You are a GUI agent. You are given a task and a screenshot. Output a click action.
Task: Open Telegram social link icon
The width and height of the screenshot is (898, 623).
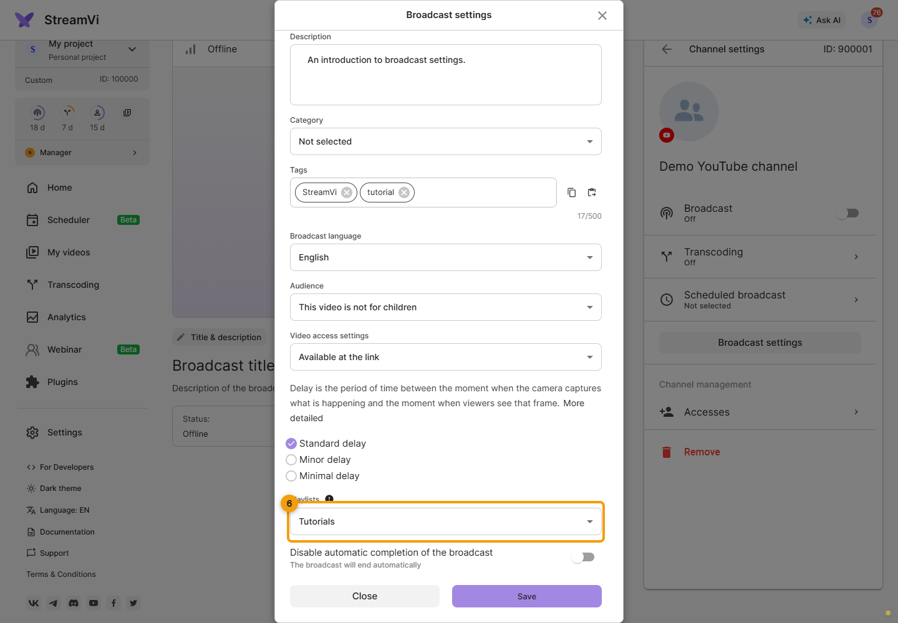coord(54,603)
